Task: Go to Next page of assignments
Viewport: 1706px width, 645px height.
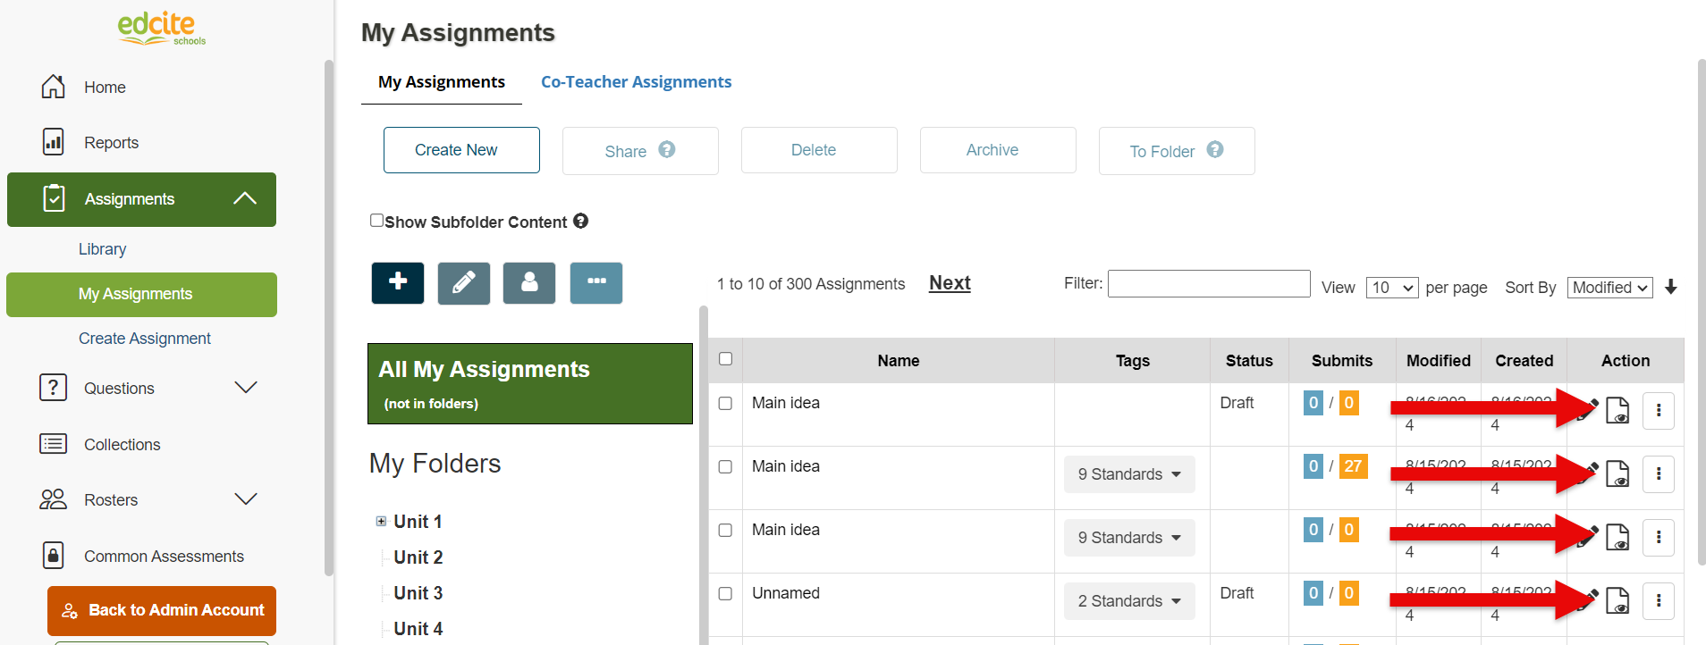Action: pyautogui.click(x=950, y=283)
